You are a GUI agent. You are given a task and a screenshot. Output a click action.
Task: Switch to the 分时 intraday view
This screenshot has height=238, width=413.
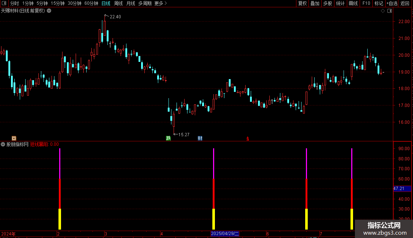[x=15, y=3]
